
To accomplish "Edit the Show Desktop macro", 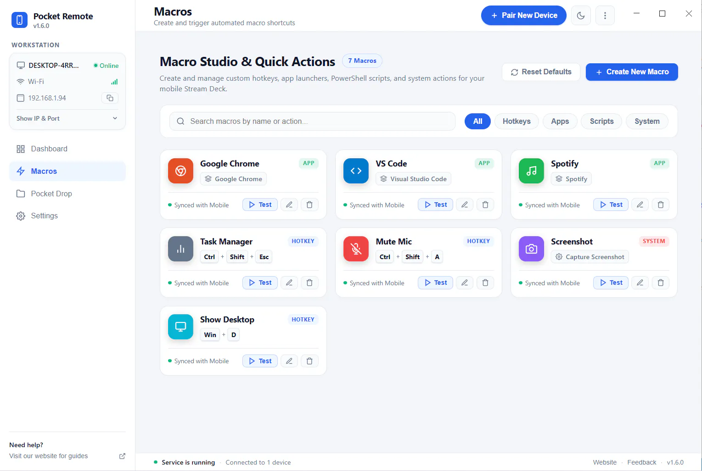I will coord(289,361).
